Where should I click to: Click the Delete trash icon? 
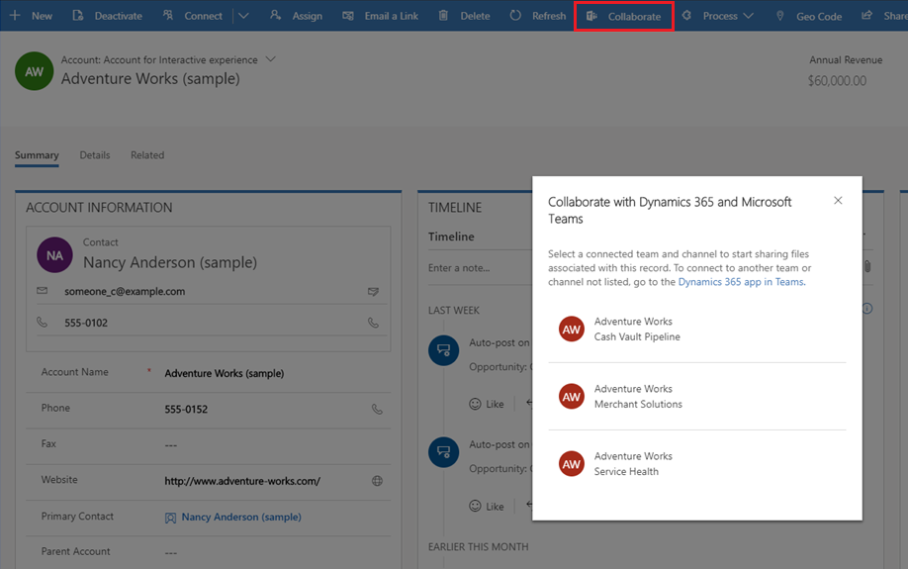(443, 16)
